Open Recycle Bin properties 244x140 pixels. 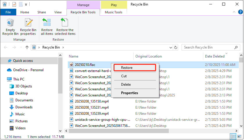[x=28, y=27]
